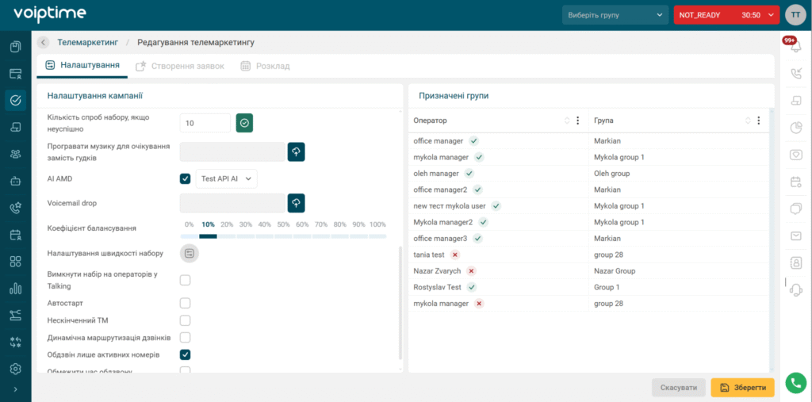Uncheck the AI AMD checkbox
Screen dimensions: 812x402
coord(185,178)
